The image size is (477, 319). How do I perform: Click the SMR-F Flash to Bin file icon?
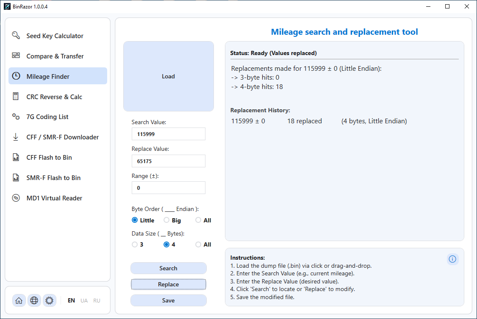(16, 178)
